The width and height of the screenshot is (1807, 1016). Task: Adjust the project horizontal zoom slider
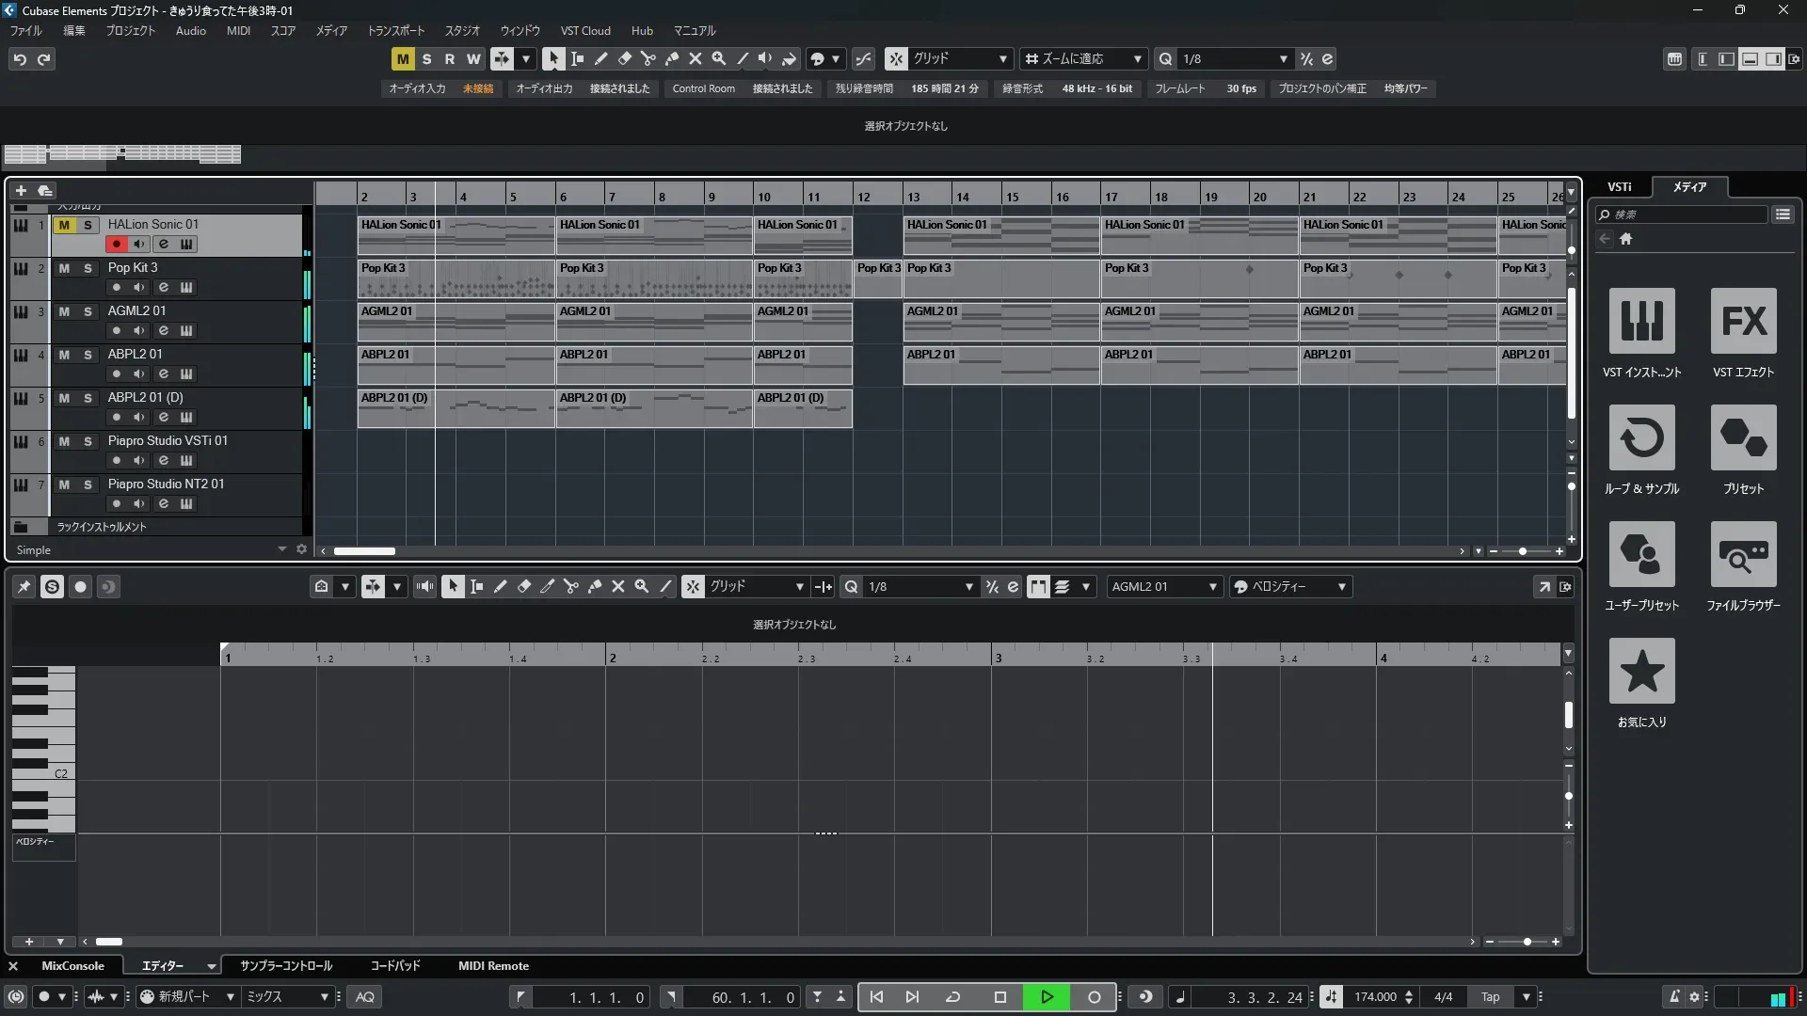click(x=1522, y=551)
